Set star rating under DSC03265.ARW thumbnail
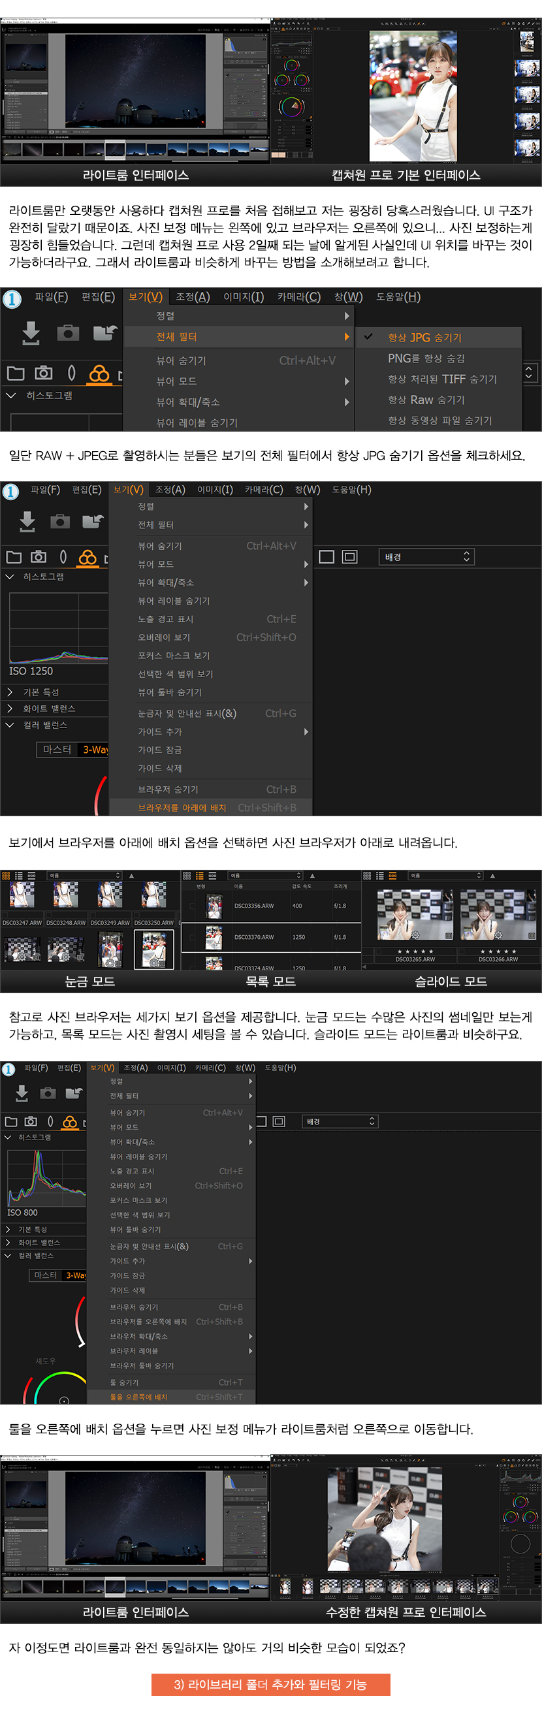542x1720 pixels. coord(415,951)
